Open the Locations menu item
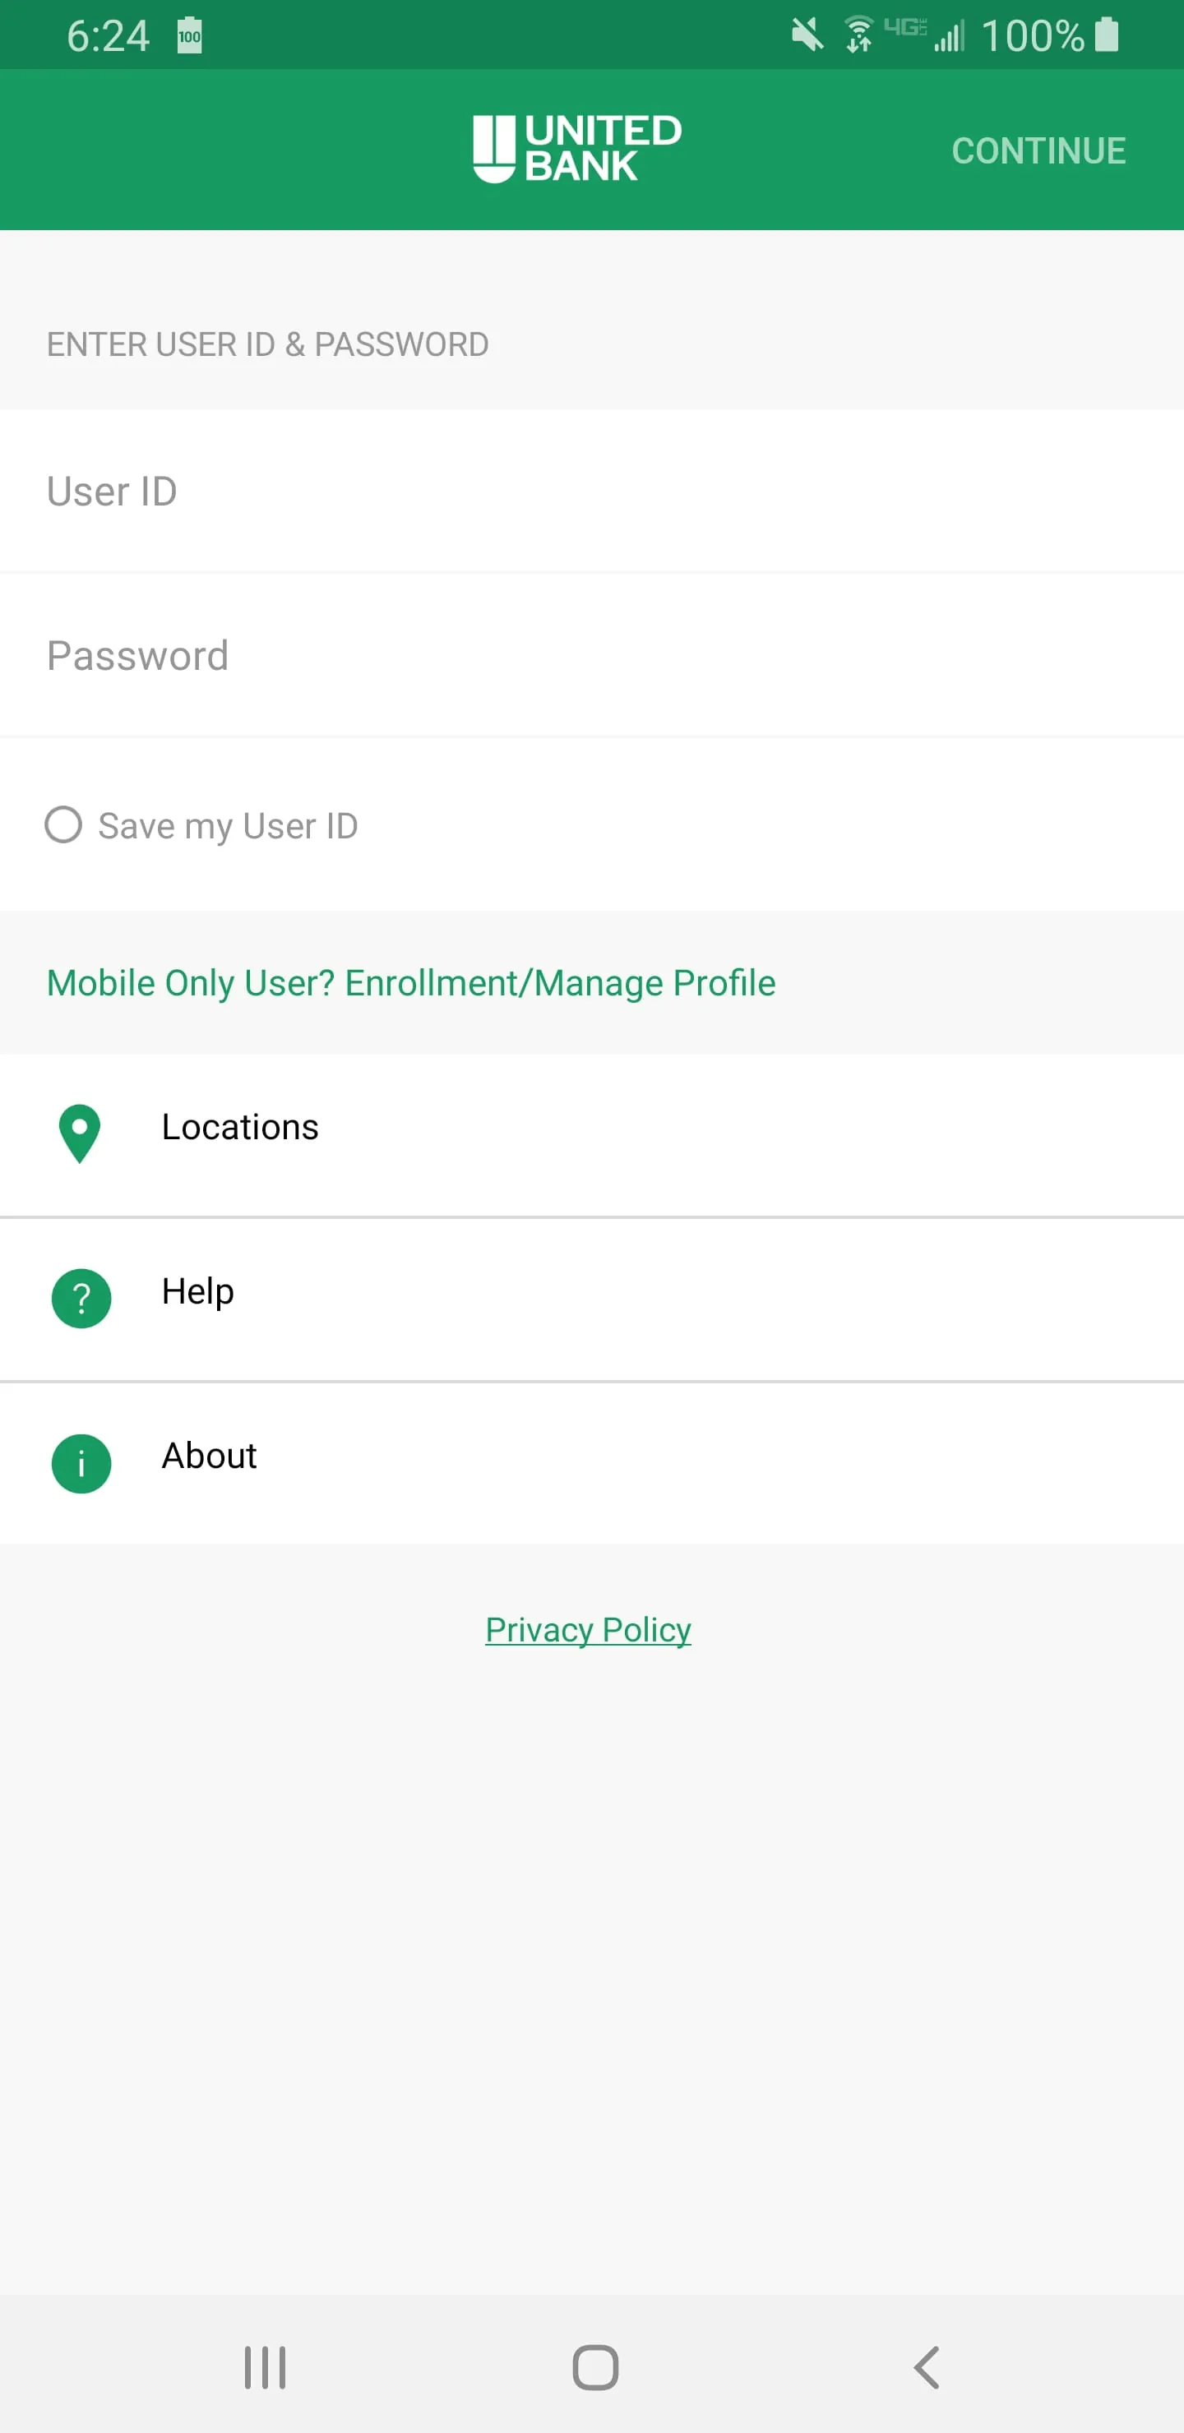1184x2433 pixels. coord(240,1128)
